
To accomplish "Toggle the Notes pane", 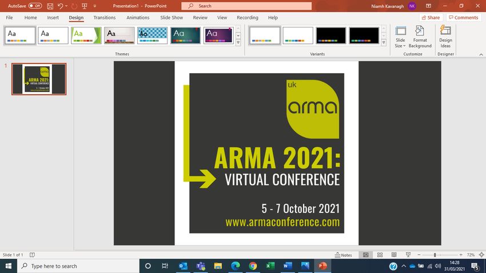I will click(x=344, y=255).
